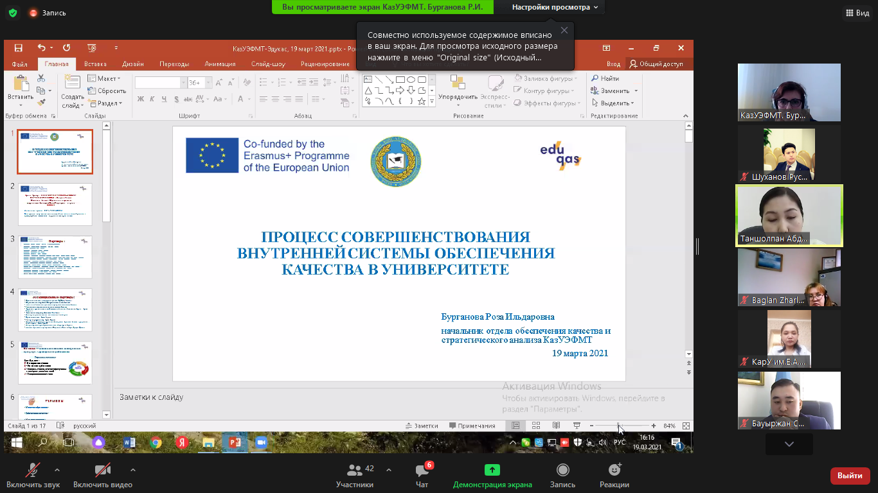The height and width of the screenshot is (493, 878).
Task: Expand the Настройки просмотра dropdown
Action: [555, 7]
